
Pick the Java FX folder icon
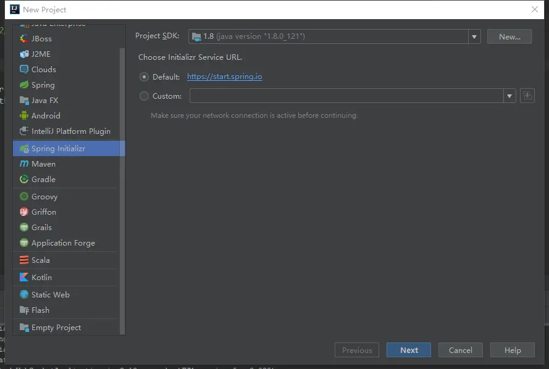[x=24, y=101]
